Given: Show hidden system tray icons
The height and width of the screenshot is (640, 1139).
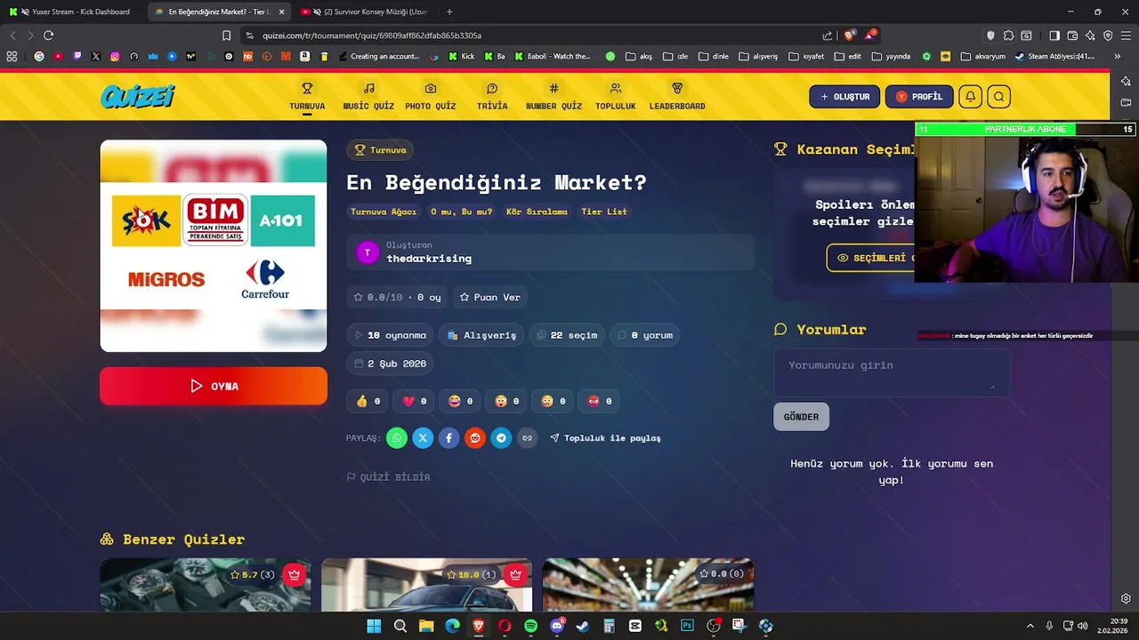Looking at the screenshot, I should point(1030,626).
